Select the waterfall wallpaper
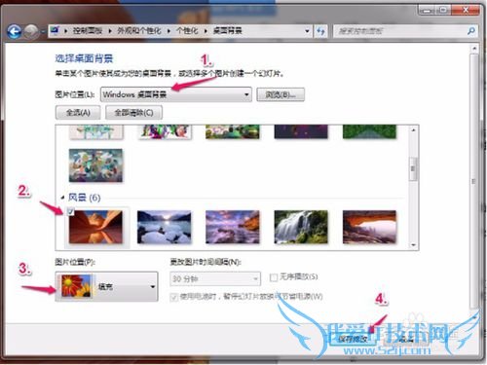This screenshot has width=487, height=365. pyautogui.click(x=301, y=227)
